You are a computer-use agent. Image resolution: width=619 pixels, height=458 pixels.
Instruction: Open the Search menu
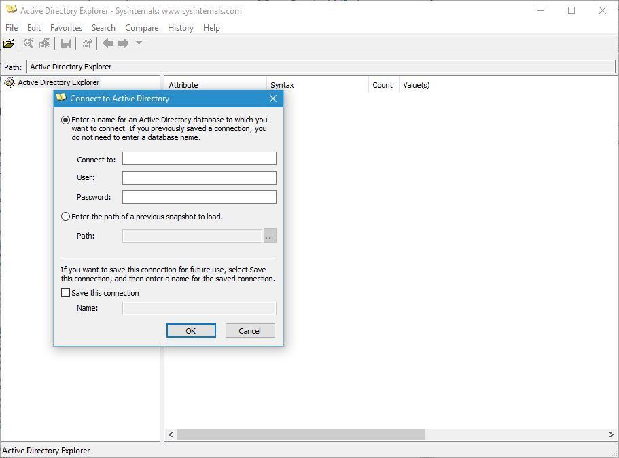[x=103, y=28]
